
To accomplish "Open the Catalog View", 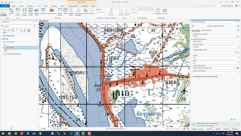I will coord(37,12).
